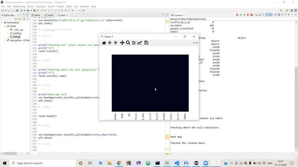Click Collapse All icon in PyDev explorer
Screen dimensions: 298x167
16,19
